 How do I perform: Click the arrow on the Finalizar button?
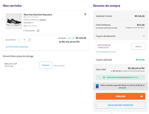[x=142, y=96]
